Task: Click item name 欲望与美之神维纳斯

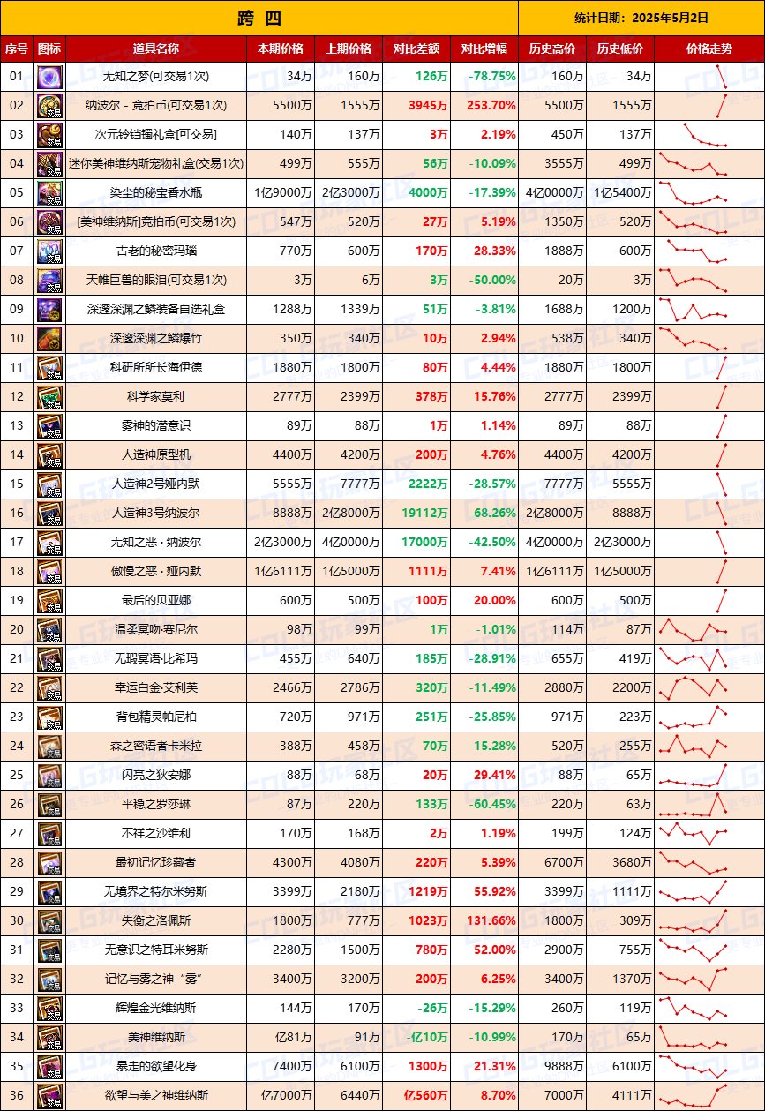Action: coord(156,1095)
